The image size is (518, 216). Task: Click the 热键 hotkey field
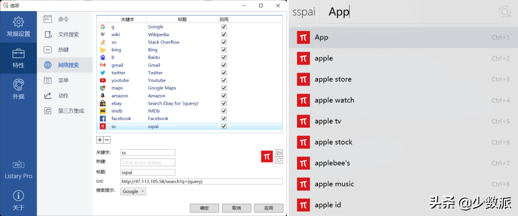[x=148, y=162]
